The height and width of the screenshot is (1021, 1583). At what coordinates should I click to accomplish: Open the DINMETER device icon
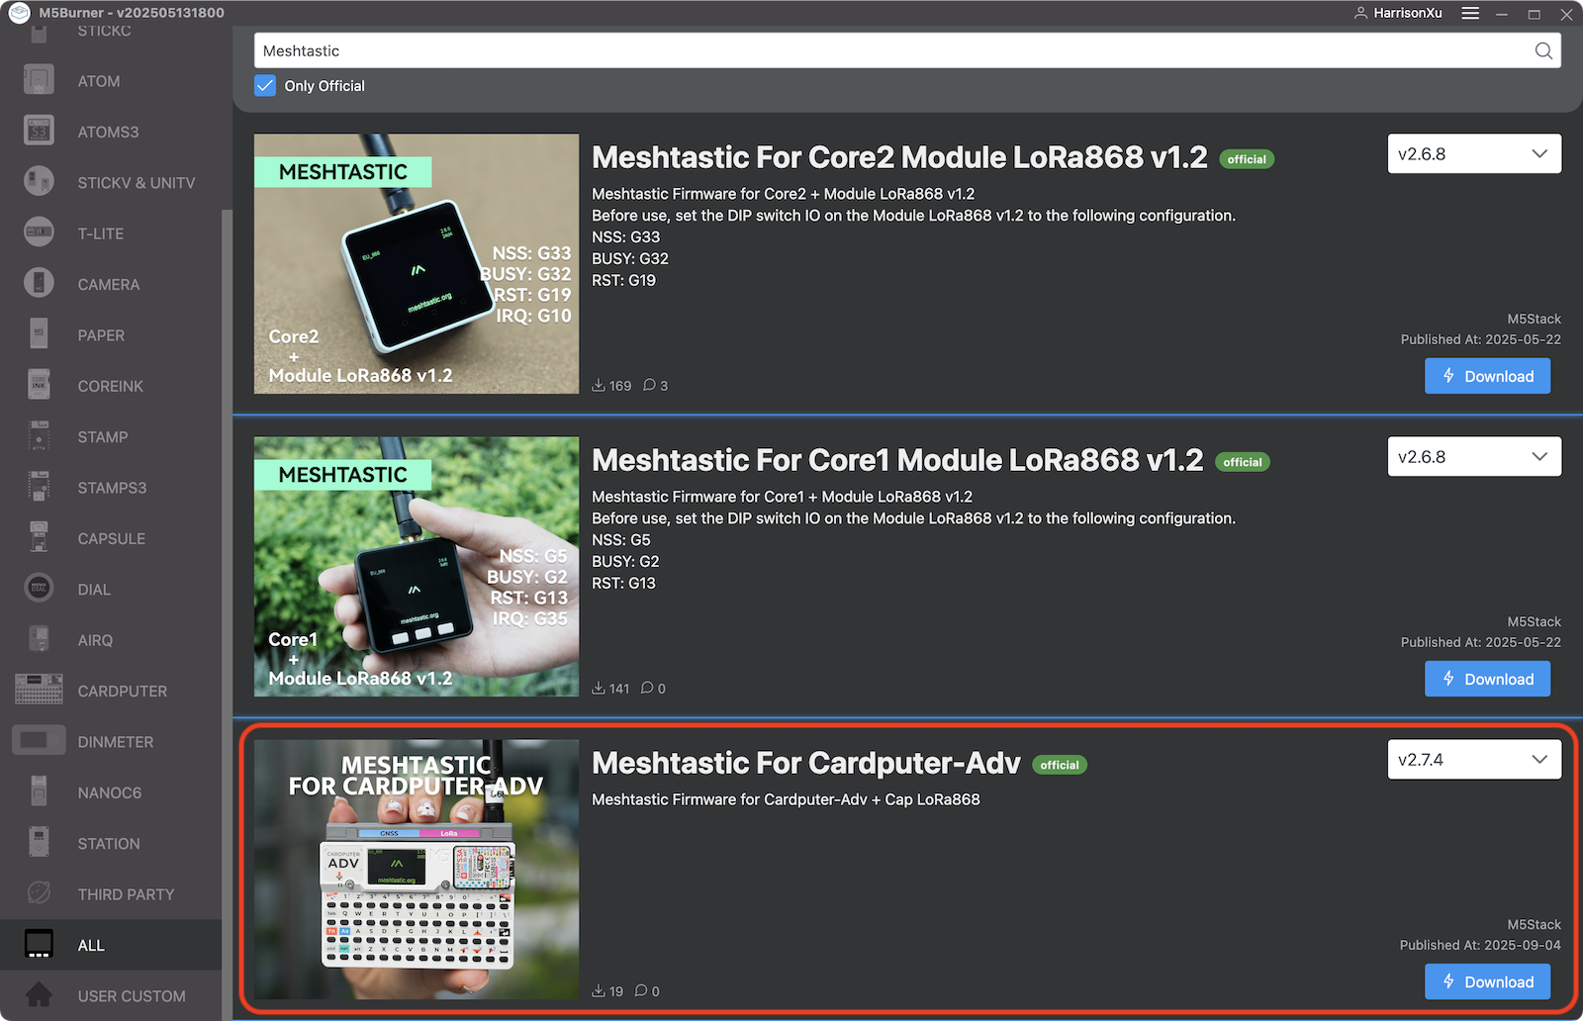tap(39, 741)
